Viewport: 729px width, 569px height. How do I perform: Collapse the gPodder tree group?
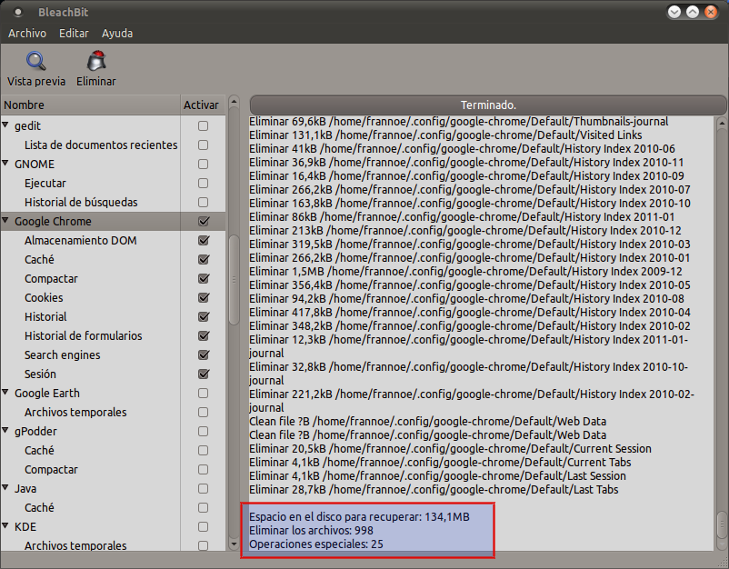click(6, 431)
